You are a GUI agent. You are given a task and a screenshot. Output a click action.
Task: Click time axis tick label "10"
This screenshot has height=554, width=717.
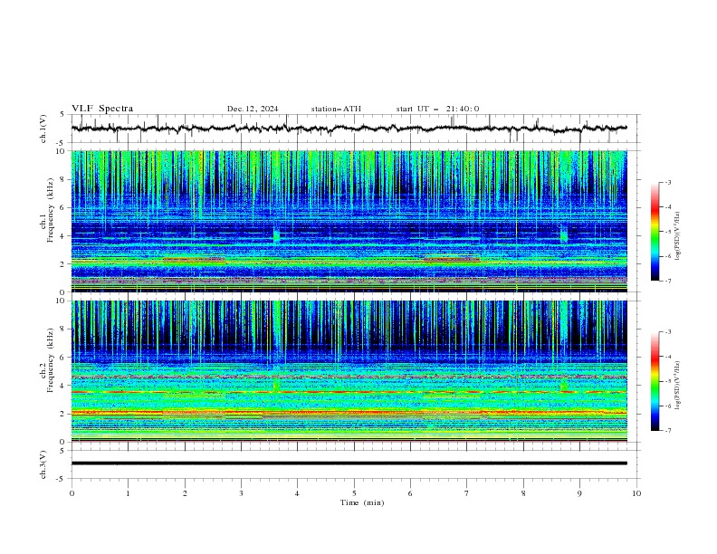pyautogui.click(x=636, y=493)
